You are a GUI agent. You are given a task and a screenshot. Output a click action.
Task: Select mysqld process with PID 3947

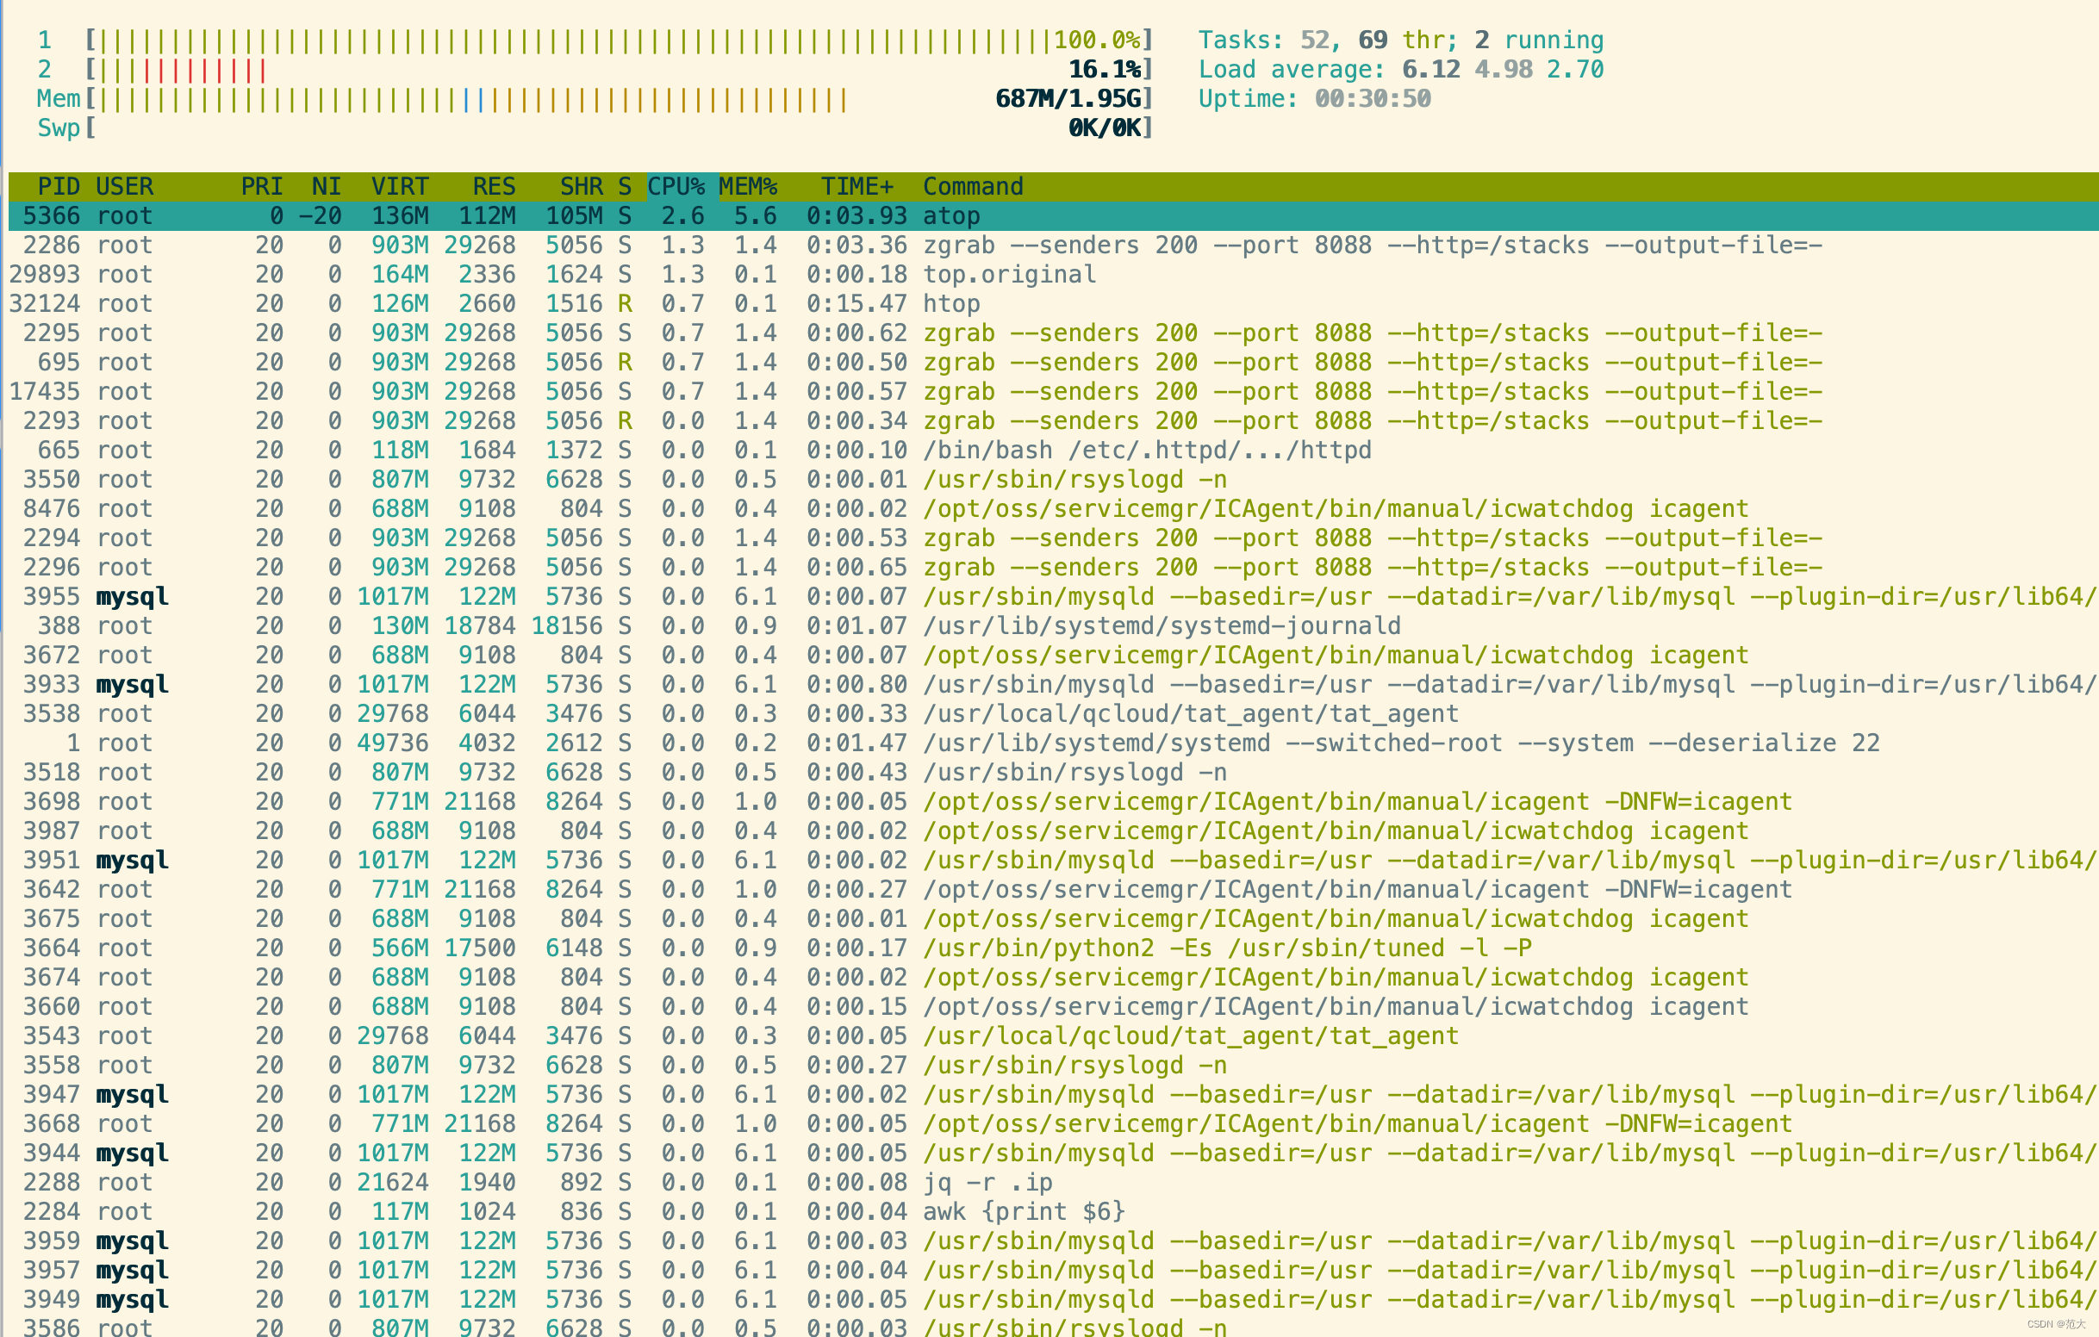1053,1095
